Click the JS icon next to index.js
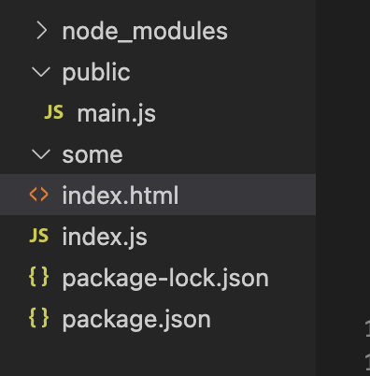This screenshot has height=376, width=370. point(39,236)
